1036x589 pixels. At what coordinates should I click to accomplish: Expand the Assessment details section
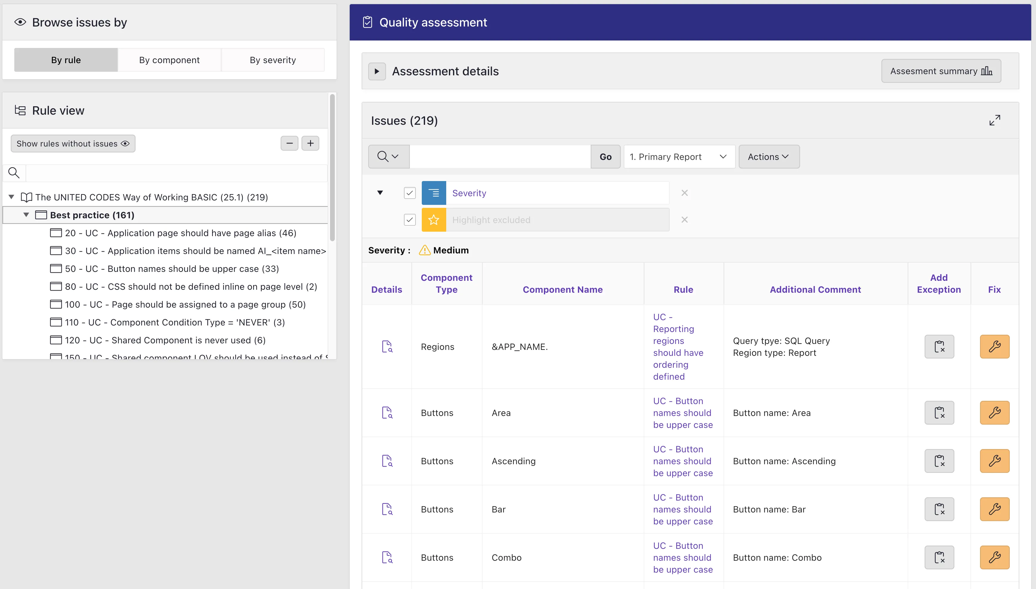point(377,71)
